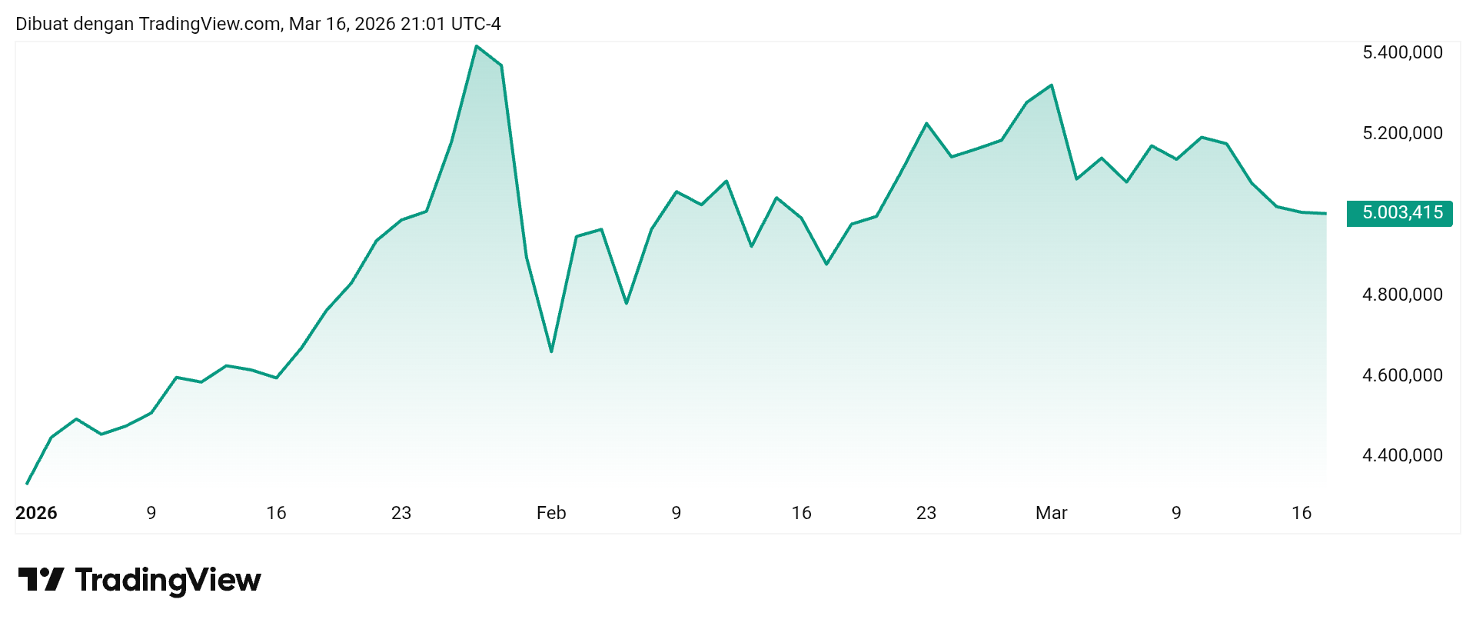Select the 23 date label just before Mar
1476x626 pixels.
click(926, 513)
